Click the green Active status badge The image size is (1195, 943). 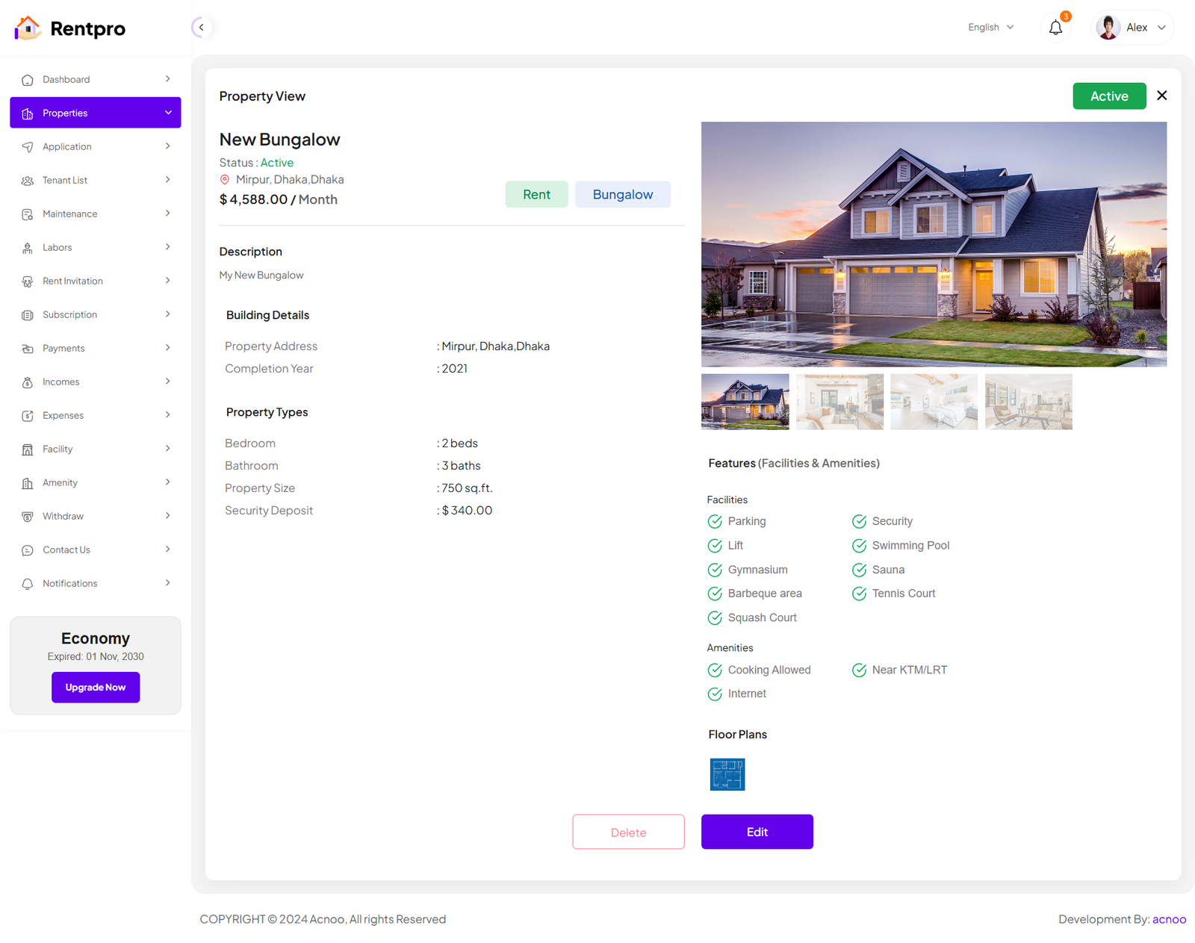(1108, 96)
